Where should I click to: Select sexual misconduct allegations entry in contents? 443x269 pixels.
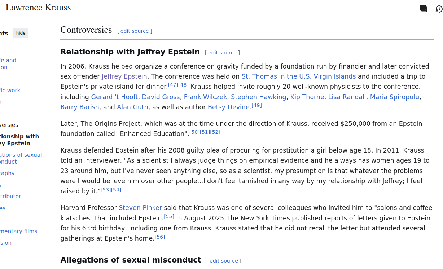(21, 158)
